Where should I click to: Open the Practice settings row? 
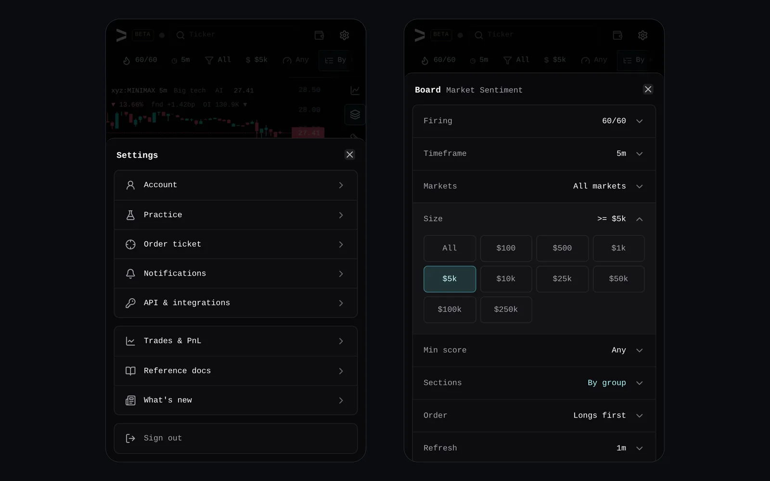236,215
